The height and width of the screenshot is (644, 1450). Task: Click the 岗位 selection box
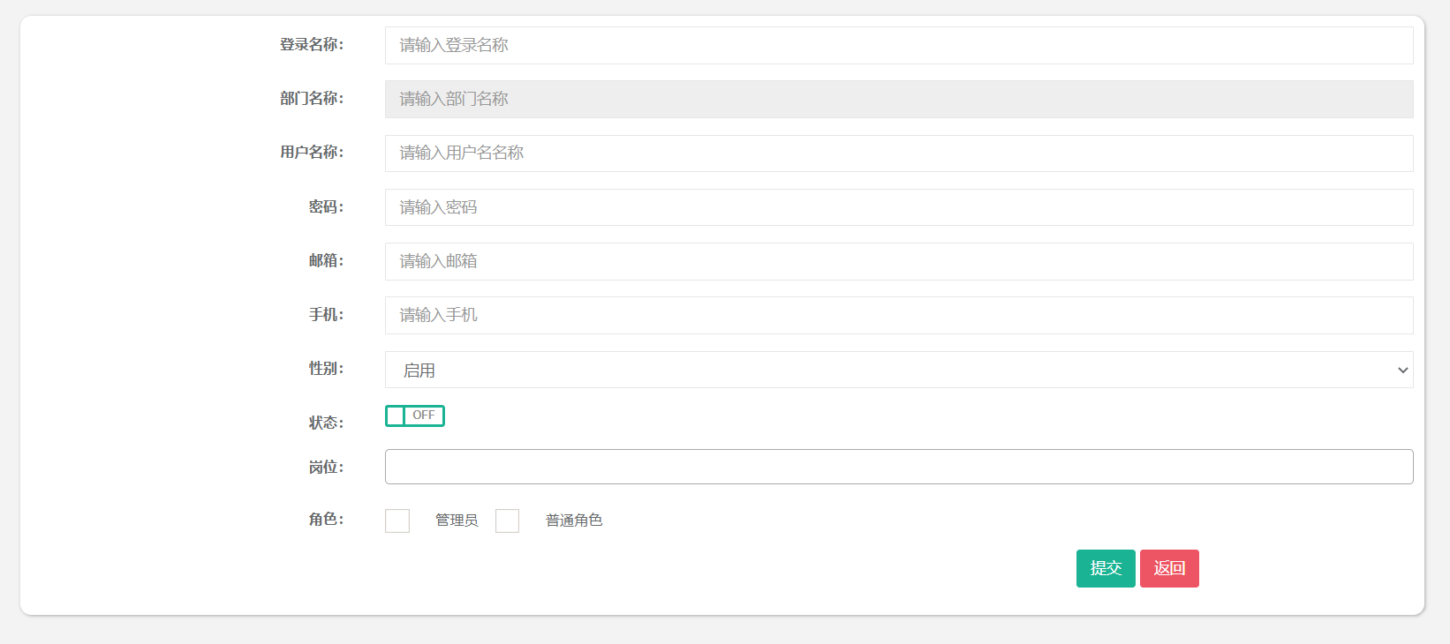pos(899,467)
